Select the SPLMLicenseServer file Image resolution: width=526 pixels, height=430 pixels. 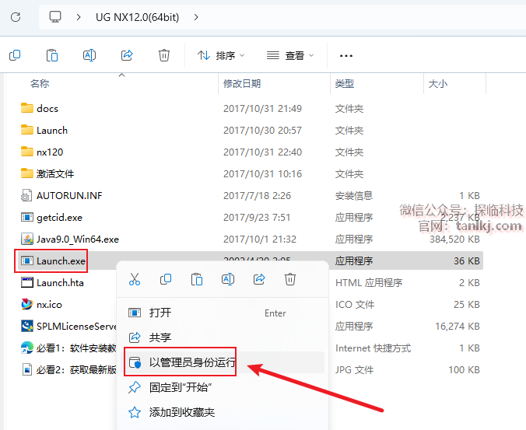click(68, 326)
